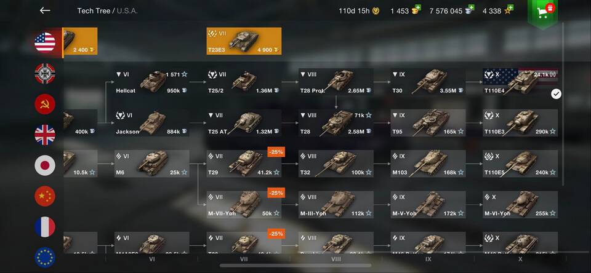Choose the Japan flag nation icon
Viewport: 591px width, 273px height.
(45, 165)
